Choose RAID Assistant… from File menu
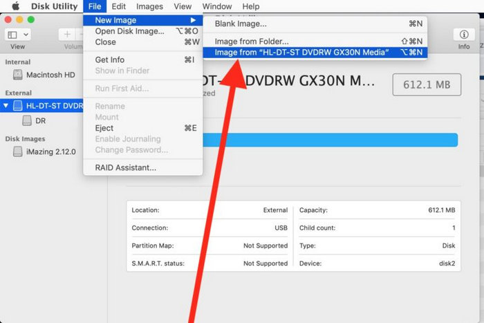This screenshot has width=484, height=323. (143, 167)
